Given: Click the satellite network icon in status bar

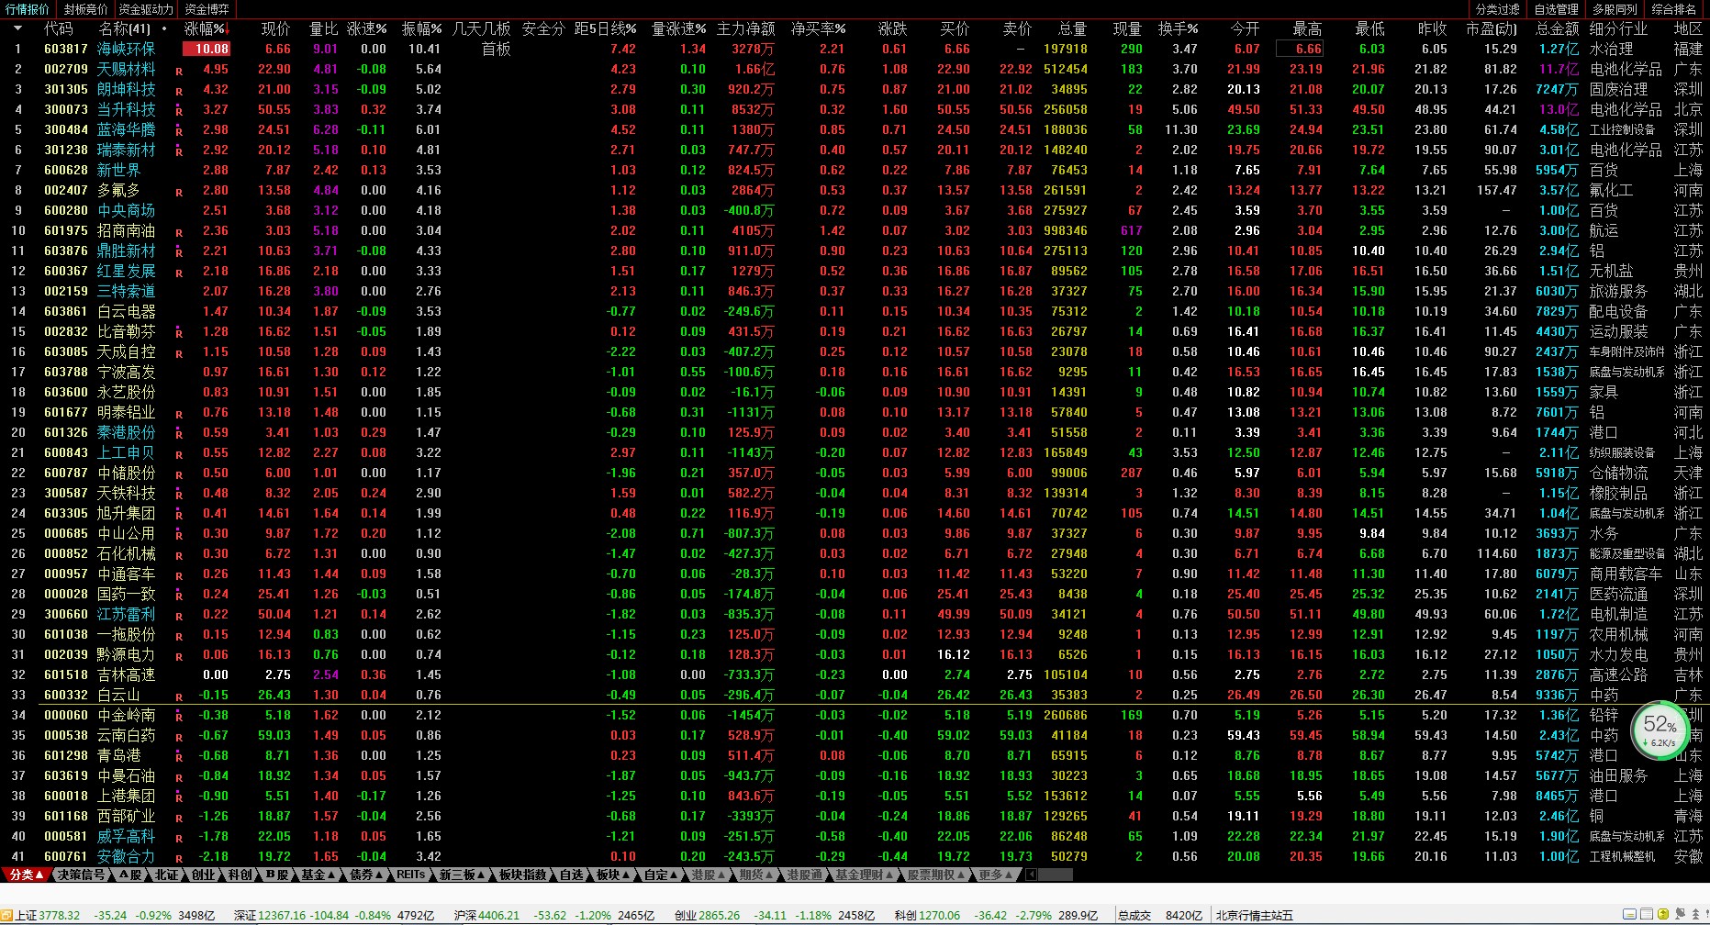Looking at the screenshot, I should [x=1680, y=914].
